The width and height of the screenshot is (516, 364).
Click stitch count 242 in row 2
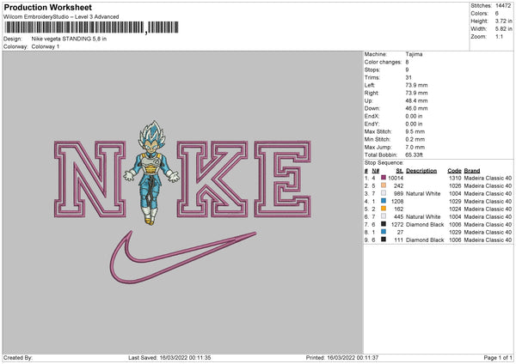point(398,186)
